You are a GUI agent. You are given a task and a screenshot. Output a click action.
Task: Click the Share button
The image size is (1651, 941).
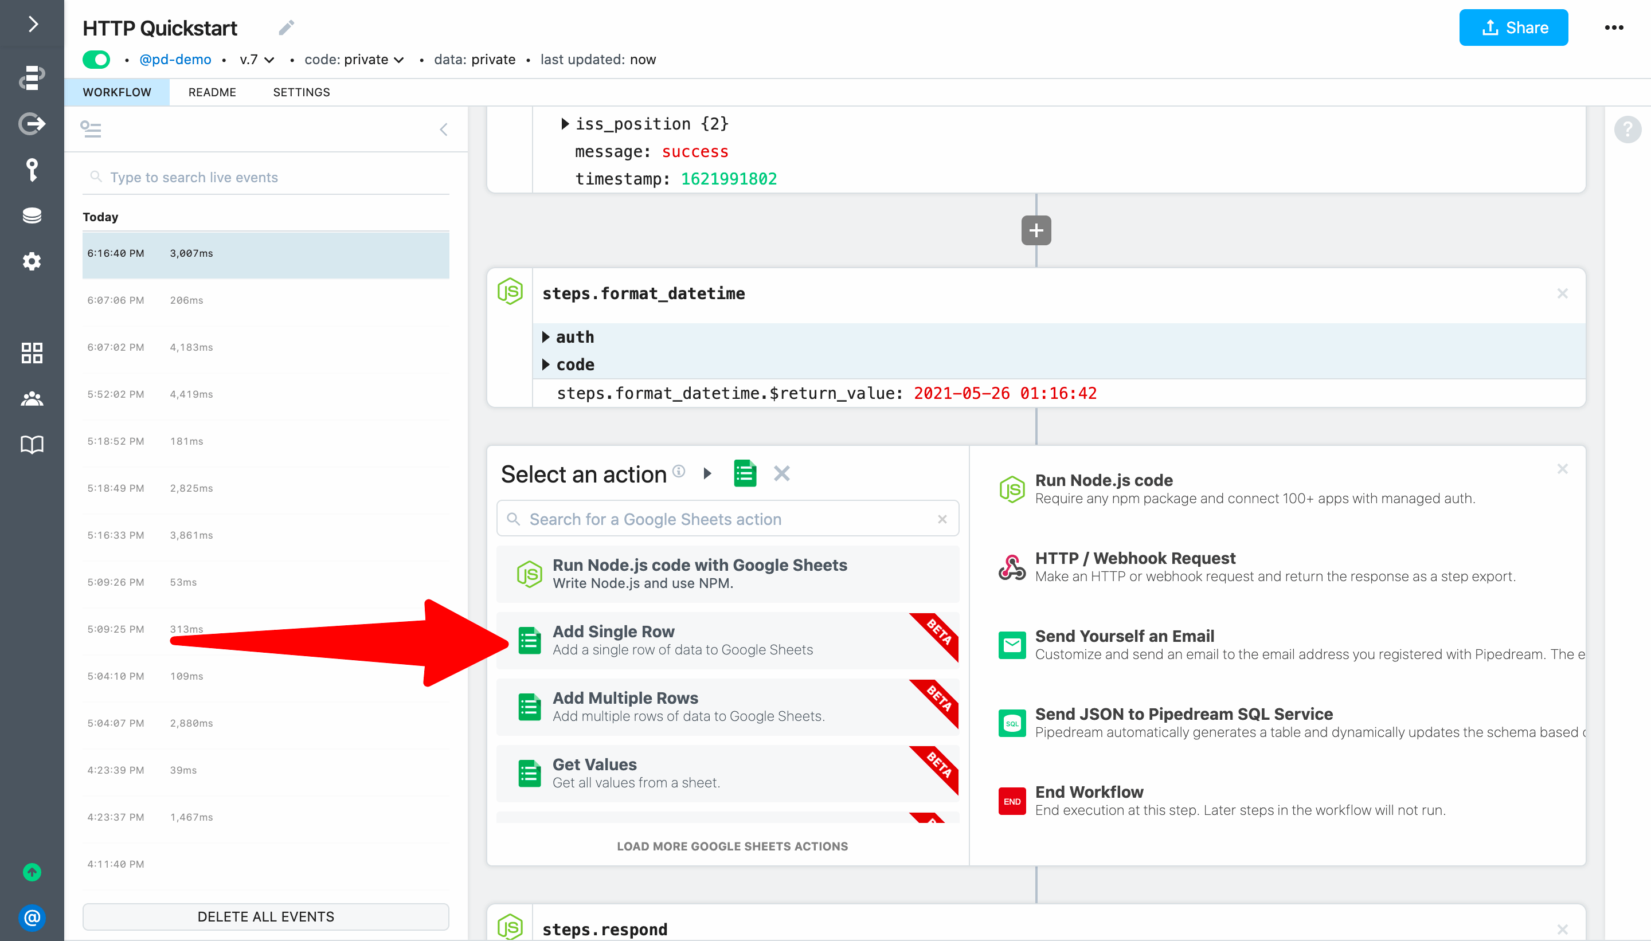1513,28
